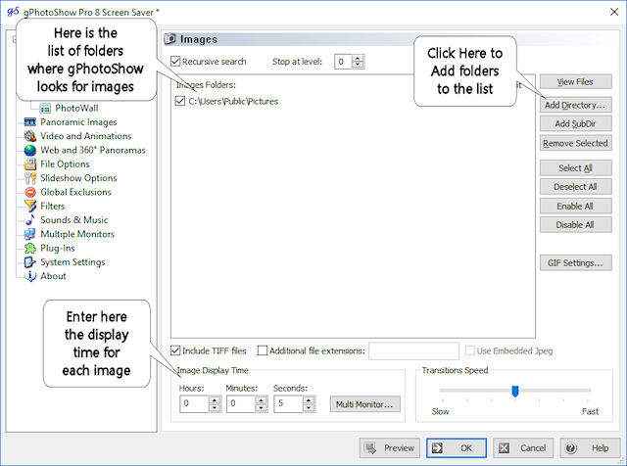Click the Seconds input field
The height and width of the screenshot is (466, 627).
pyautogui.click(x=288, y=403)
